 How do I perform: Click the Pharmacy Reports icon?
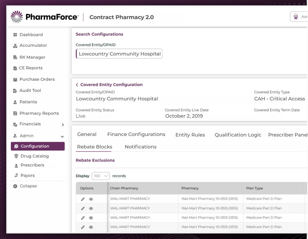(x=15, y=113)
